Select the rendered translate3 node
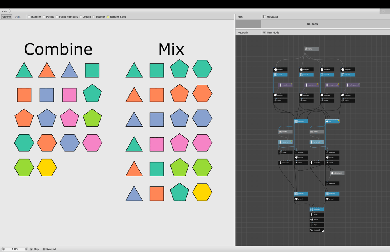 [317, 230]
